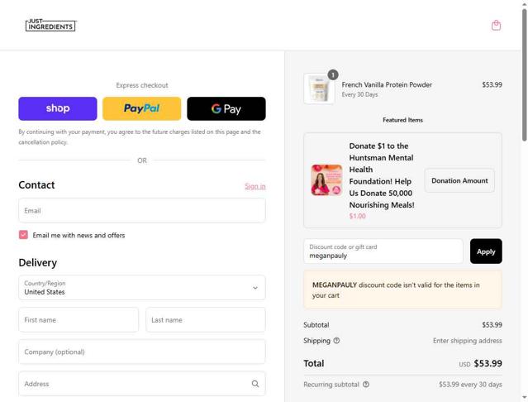This screenshot has height=402, width=528.
Task: Click the Total amount '$53.99'
Action: [x=488, y=363]
